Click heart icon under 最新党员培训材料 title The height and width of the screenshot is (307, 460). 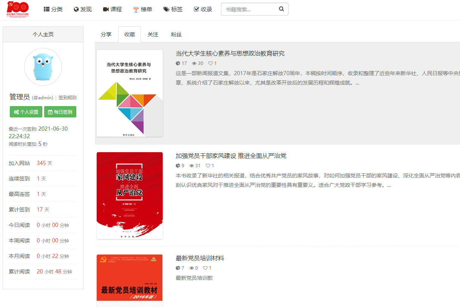pos(205,268)
